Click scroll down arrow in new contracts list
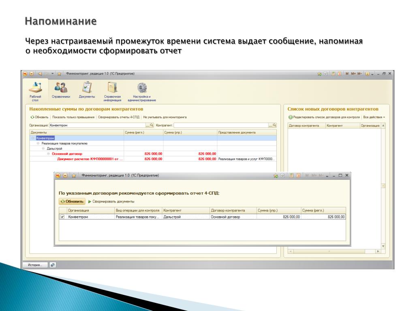Viewport: 415px width, 311px height. pos(383,246)
